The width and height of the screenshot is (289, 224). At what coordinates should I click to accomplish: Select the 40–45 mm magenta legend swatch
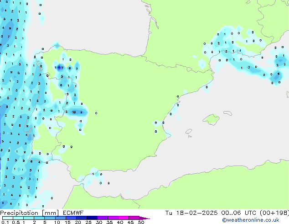pos(124,218)
